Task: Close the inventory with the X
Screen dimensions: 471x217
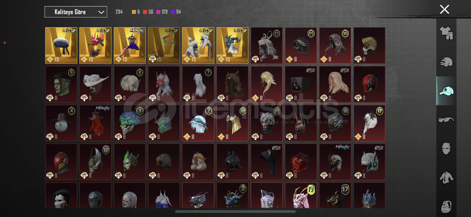Action: (x=444, y=9)
